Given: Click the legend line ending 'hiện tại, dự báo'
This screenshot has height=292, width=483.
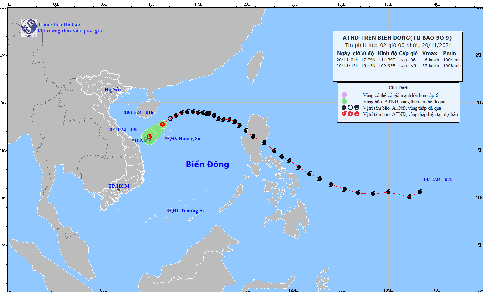Looking at the screenshot, I should pos(411,114).
